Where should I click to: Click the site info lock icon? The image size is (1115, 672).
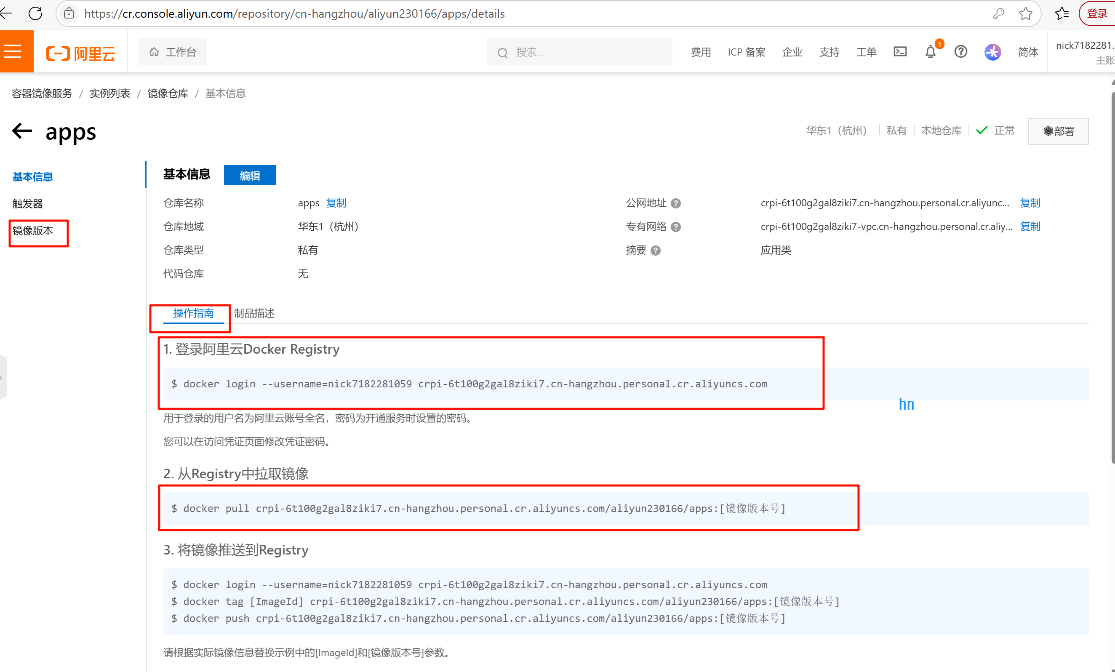pyautogui.click(x=69, y=13)
